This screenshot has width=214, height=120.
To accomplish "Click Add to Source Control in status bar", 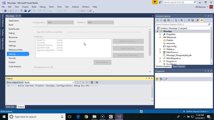I will click(x=196, y=111).
